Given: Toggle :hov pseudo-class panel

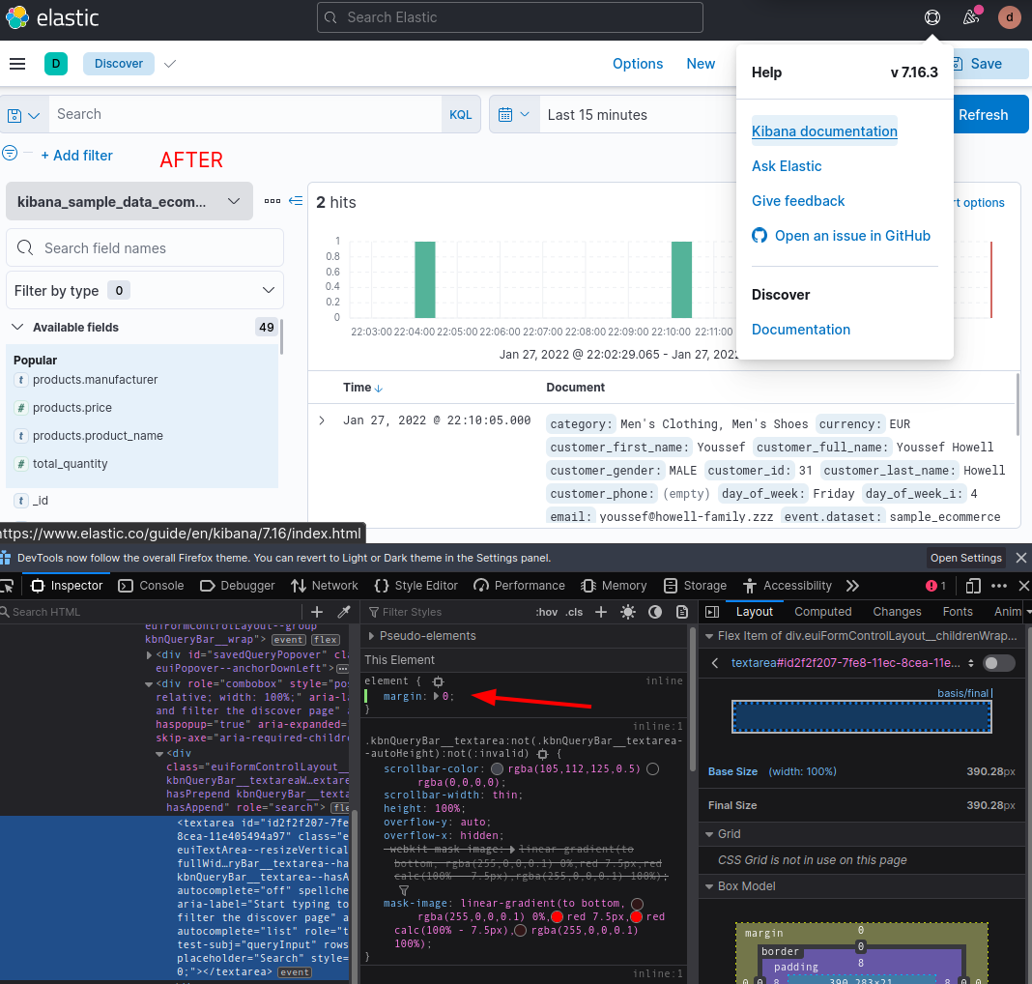Looking at the screenshot, I should tap(547, 612).
